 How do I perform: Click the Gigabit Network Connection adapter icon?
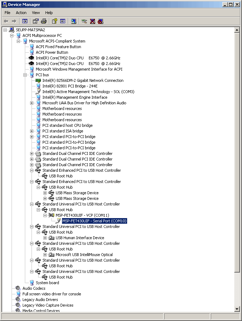coord(38,80)
